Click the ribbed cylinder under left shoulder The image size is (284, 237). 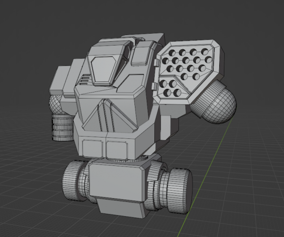(x=62, y=127)
